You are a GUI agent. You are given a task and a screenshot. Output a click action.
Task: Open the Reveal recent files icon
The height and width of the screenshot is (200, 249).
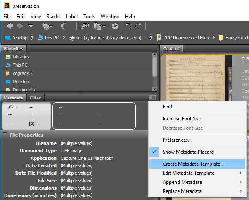tap(46, 26)
